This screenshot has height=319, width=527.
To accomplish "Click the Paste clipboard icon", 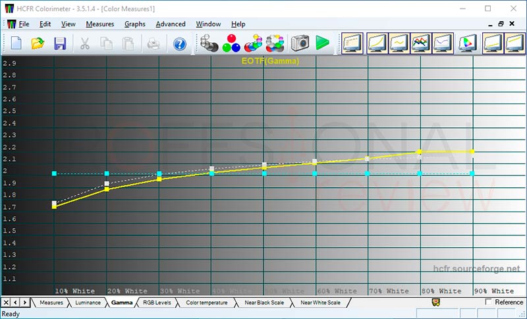I will coord(128,43).
